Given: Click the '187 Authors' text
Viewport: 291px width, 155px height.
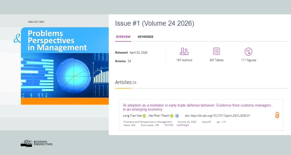Looking at the screenshot, I should tap(184, 60).
